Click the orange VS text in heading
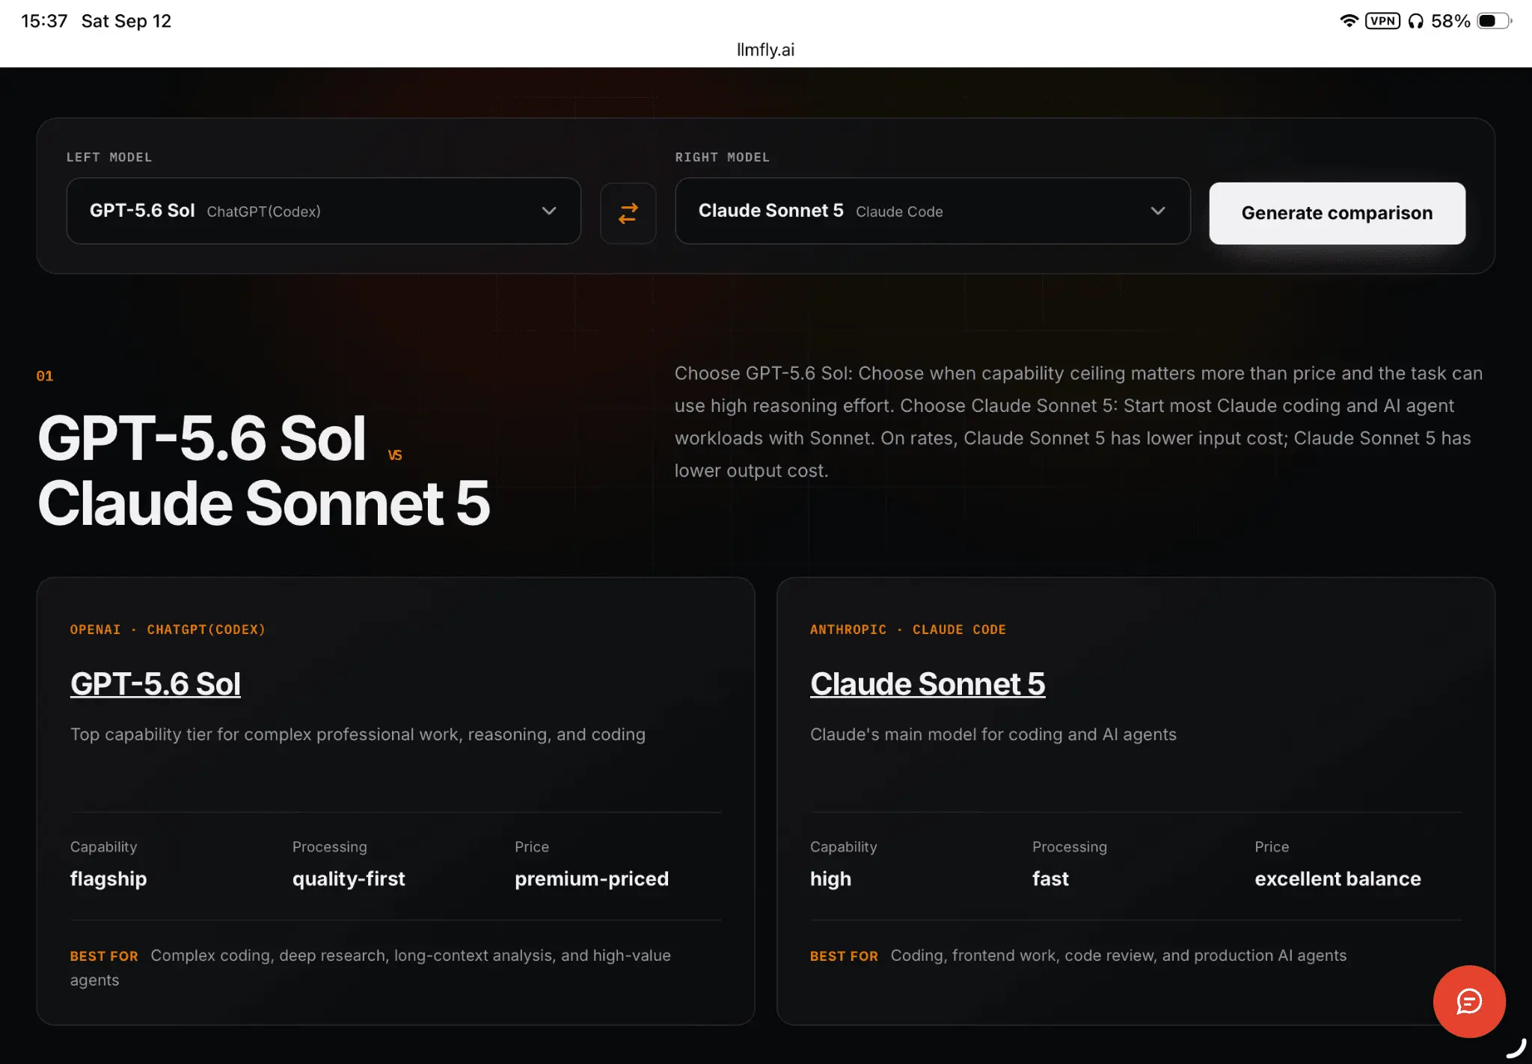 coord(395,455)
